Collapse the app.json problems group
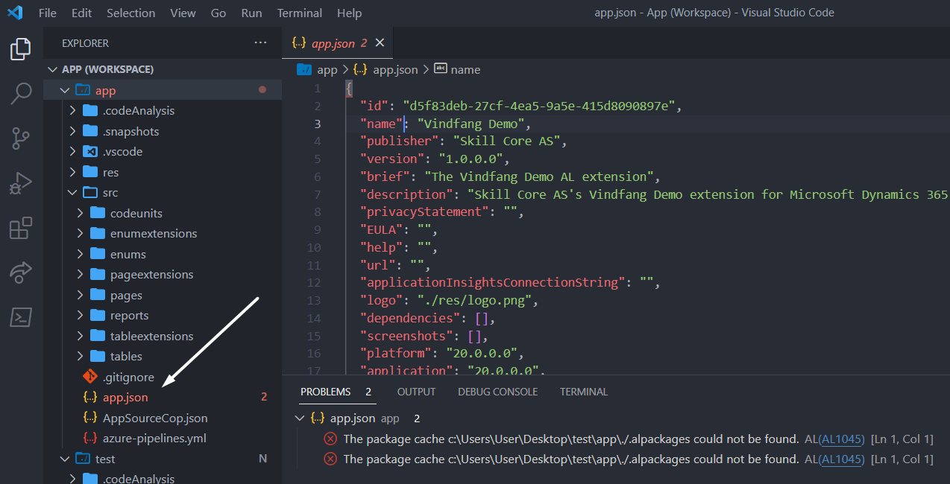Image resolution: width=950 pixels, height=484 pixels. (301, 418)
